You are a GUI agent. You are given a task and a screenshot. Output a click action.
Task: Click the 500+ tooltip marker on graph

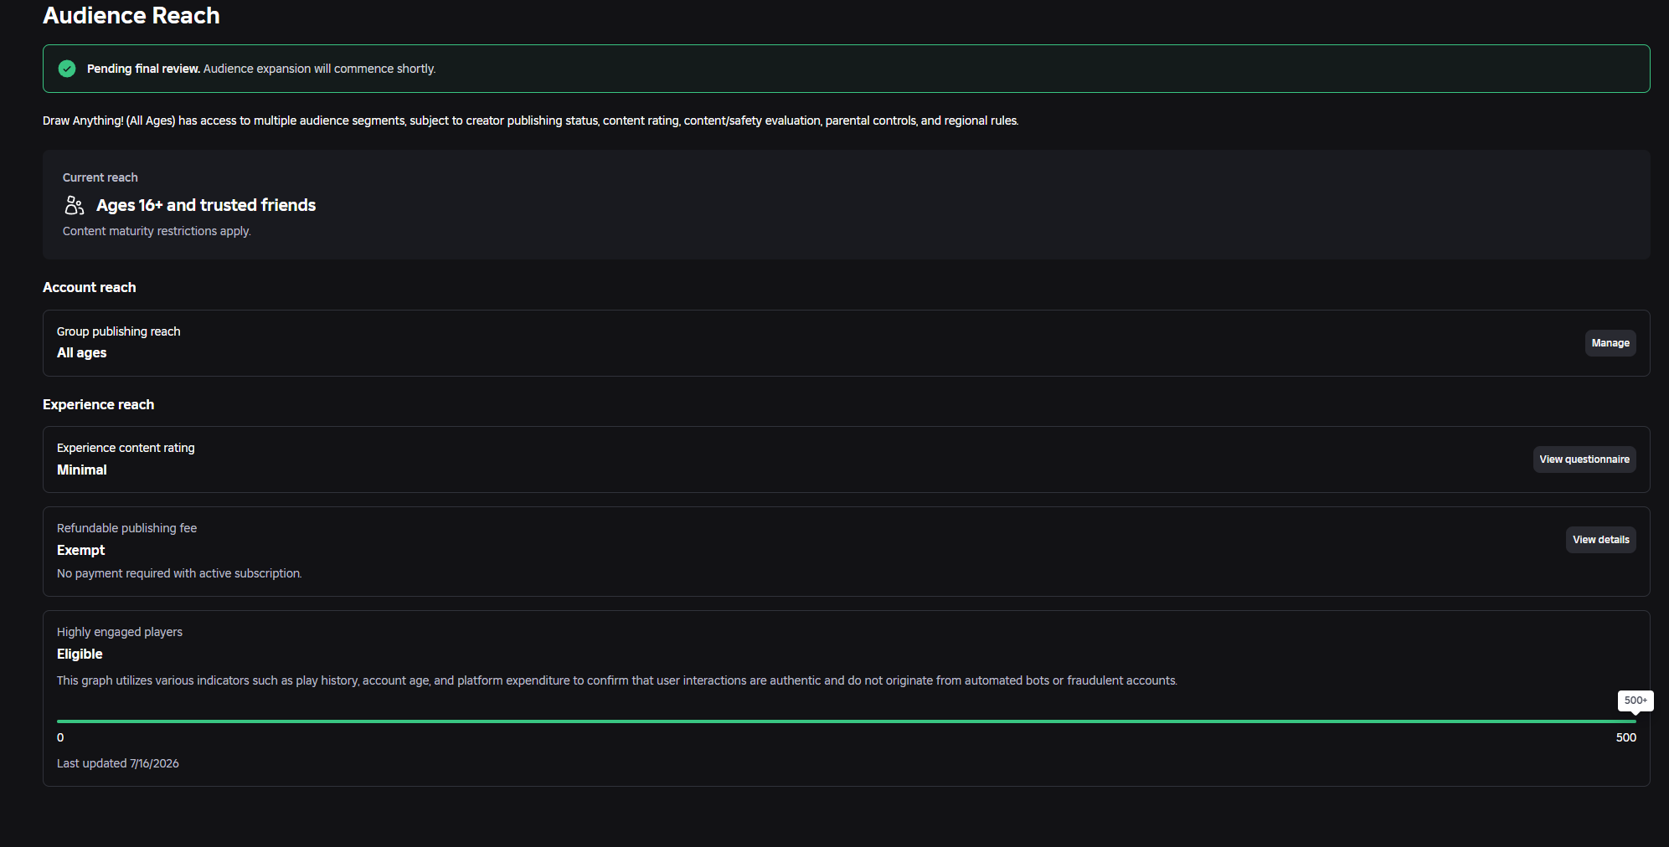1636,701
